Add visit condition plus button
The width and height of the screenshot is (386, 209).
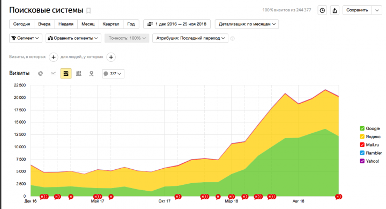point(54,57)
